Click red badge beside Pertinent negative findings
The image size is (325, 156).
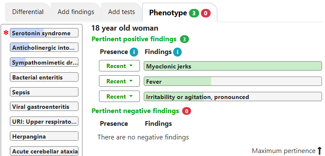(x=186, y=111)
